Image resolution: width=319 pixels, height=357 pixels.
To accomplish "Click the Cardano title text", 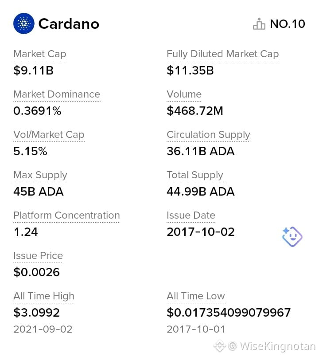I will click(69, 24).
